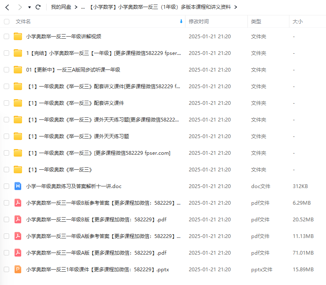Open folder icon of 课外天天练习题[更多课程微信58222
The width and height of the screenshot is (326, 285).
[x=18, y=120]
